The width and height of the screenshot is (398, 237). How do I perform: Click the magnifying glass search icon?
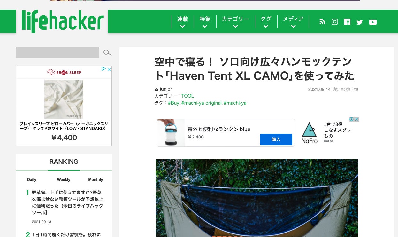[x=107, y=53]
